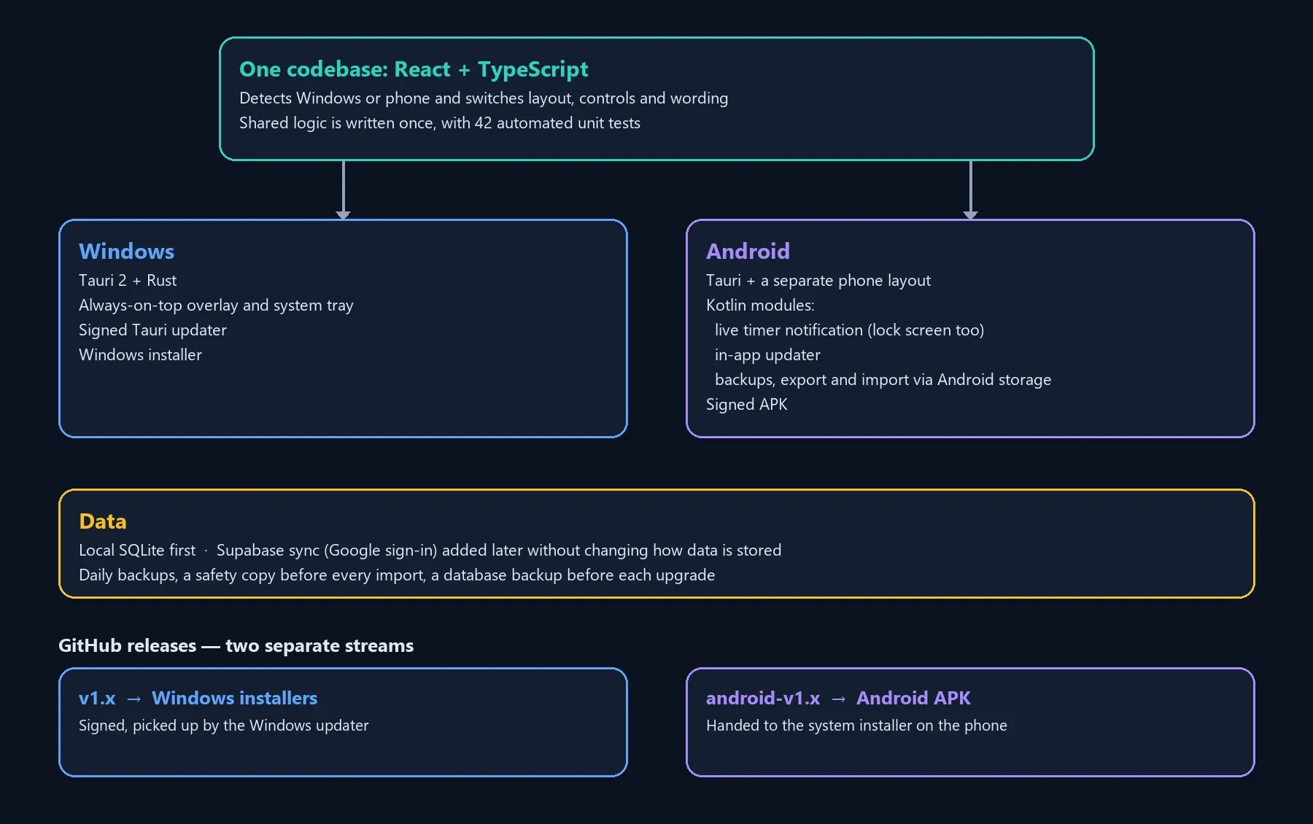This screenshot has width=1313, height=824.
Task: Select the line "Detects Windows or phone and switches layout"
Action: coord(484,98)
